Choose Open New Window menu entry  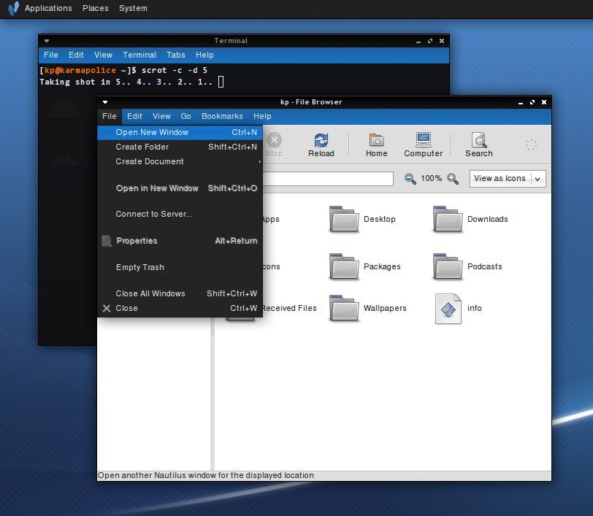coord(180,132)
